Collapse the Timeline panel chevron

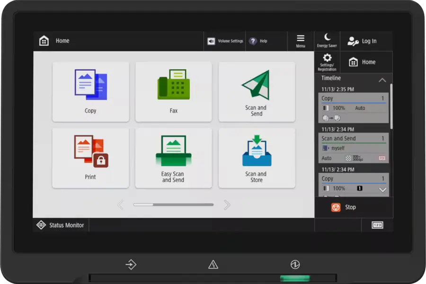click(382, 80)
